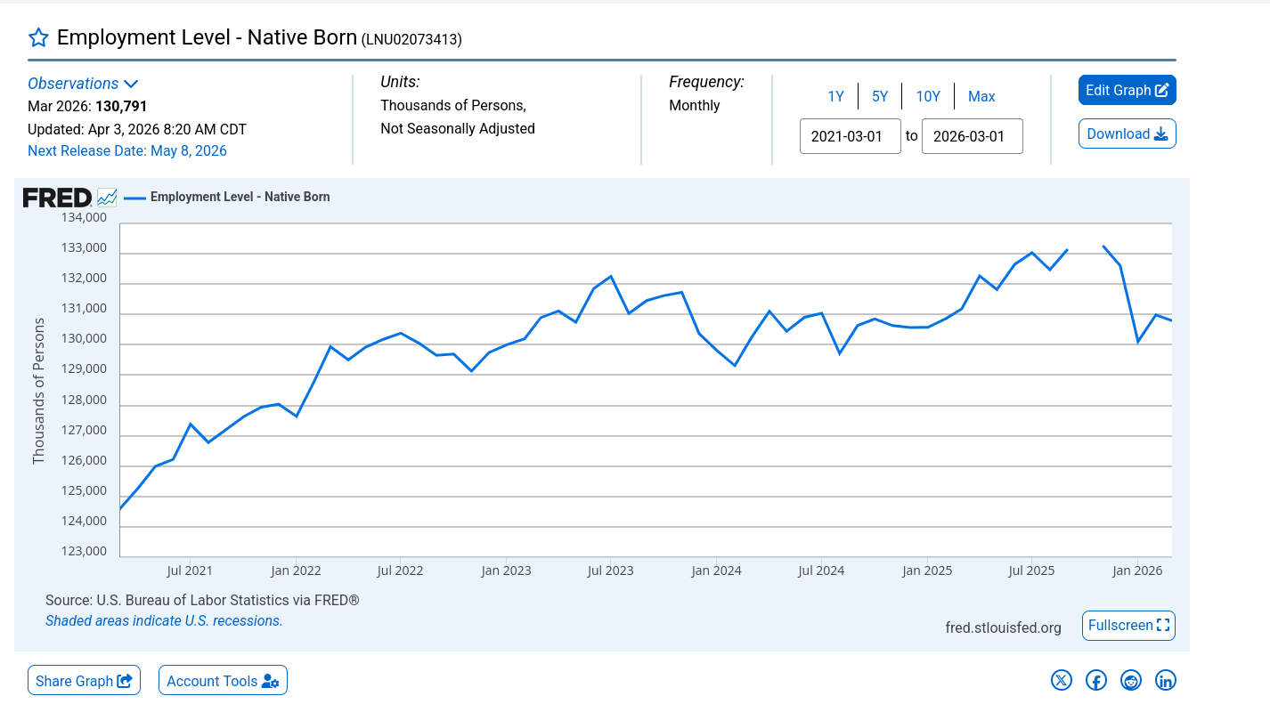Expand the Observations dropdown
This screenshot has width=1270, height=704.
[x=83, y=84]
